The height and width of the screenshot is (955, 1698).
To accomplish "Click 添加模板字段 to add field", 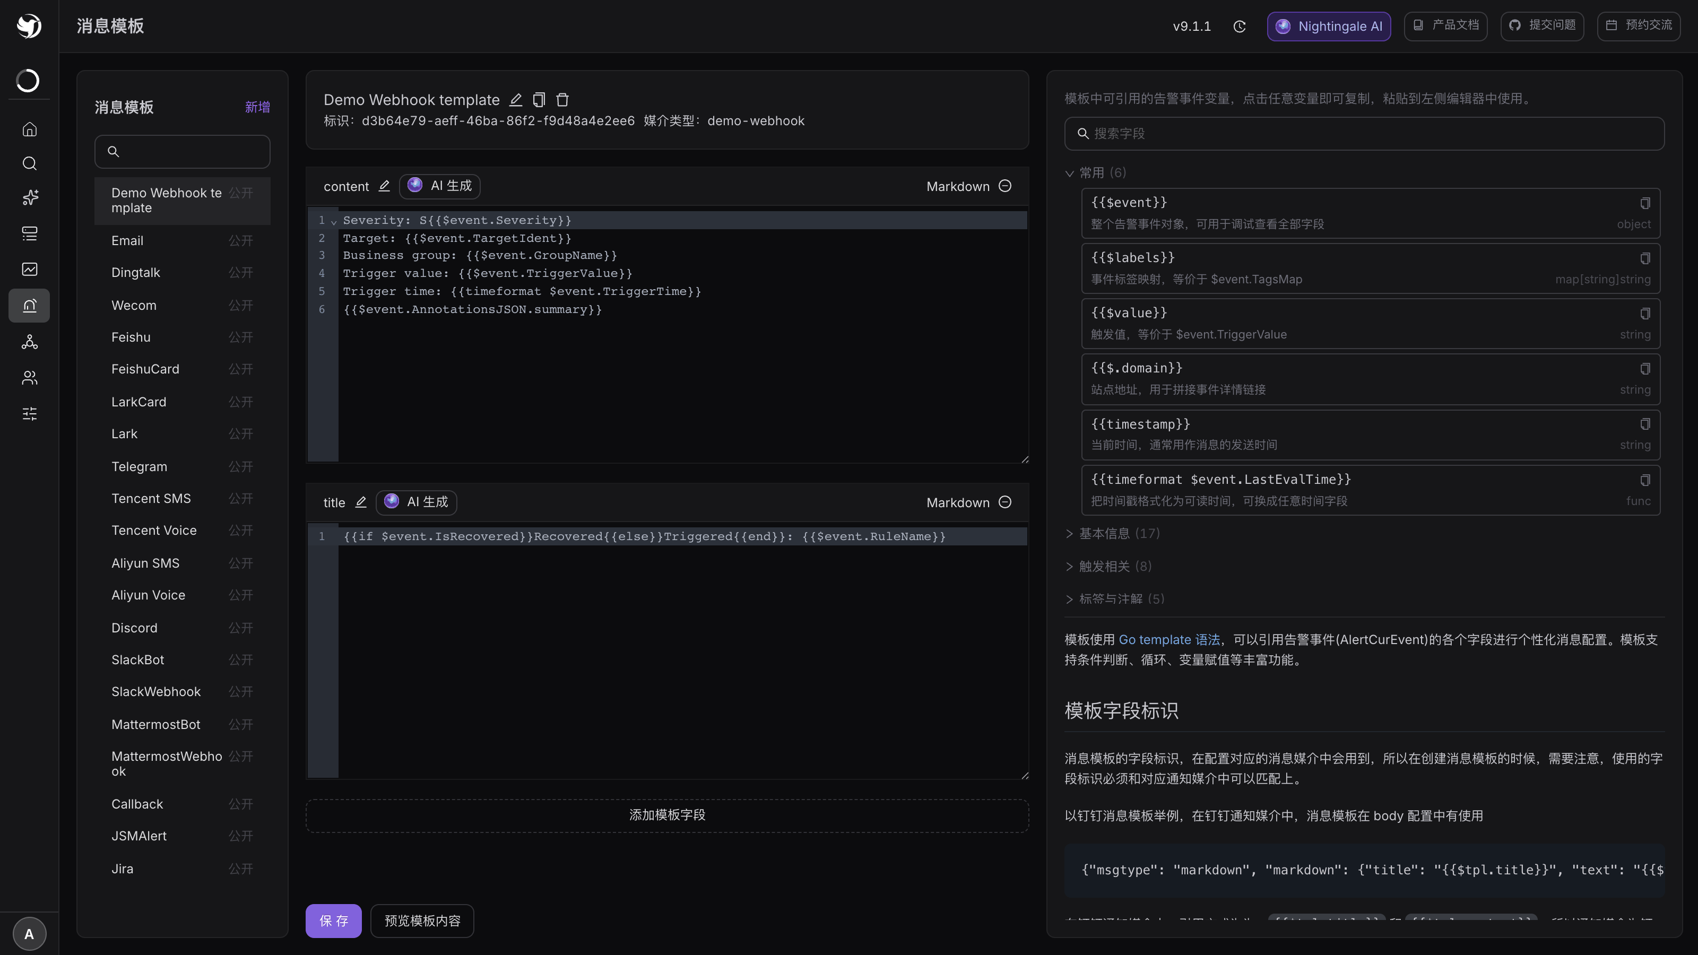I will [667, 815].
